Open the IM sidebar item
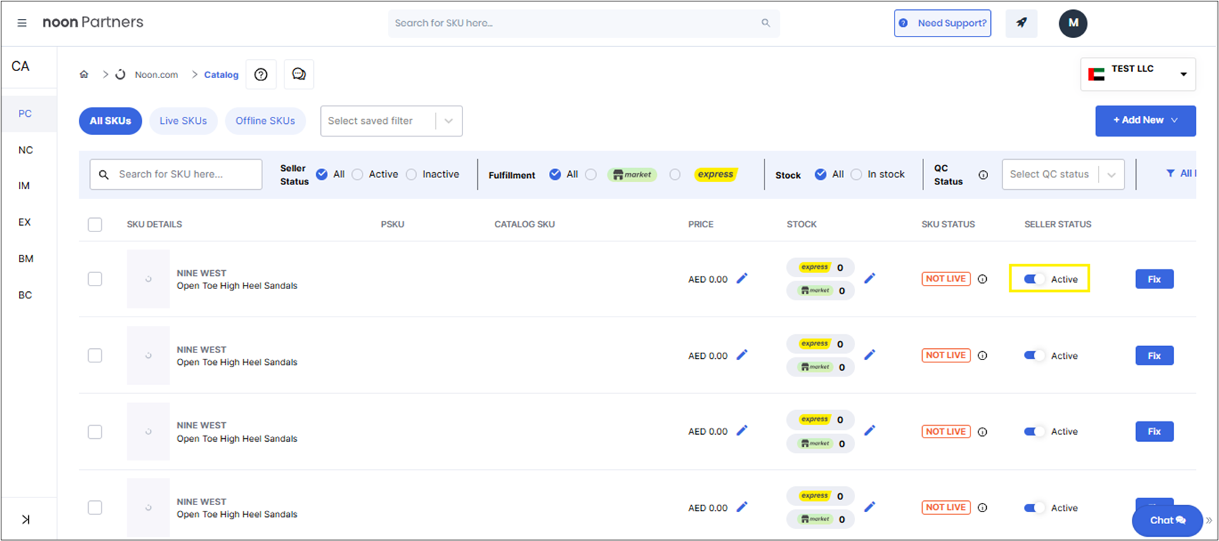This screenshot has width=1219, height=541. pos(24,186)
